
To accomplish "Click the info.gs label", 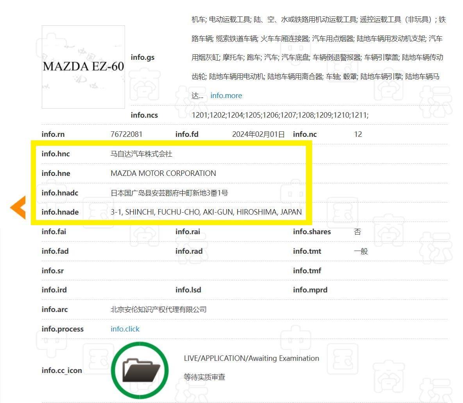I will (143, 57).
